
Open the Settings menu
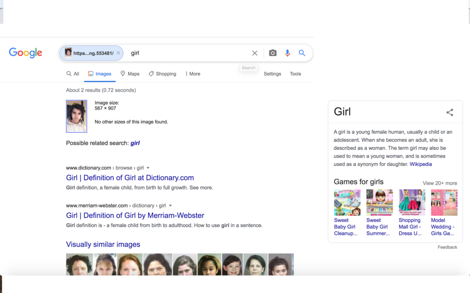tap(273, 74)
